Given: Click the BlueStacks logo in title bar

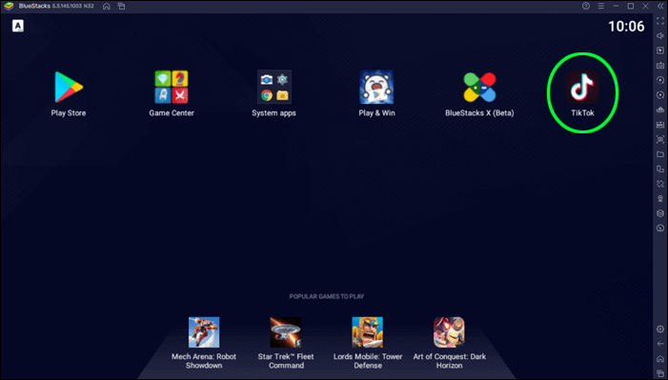Looking at the screenshot, I should tap(9, 6).
